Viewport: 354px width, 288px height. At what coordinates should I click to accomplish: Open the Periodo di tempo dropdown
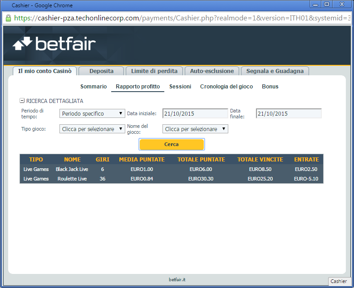tap(92, 113)
